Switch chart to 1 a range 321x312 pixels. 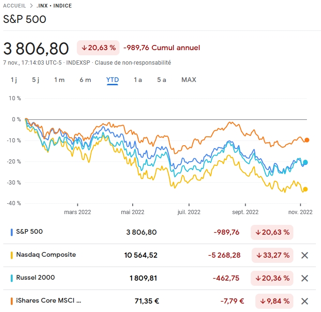[138, 80]
